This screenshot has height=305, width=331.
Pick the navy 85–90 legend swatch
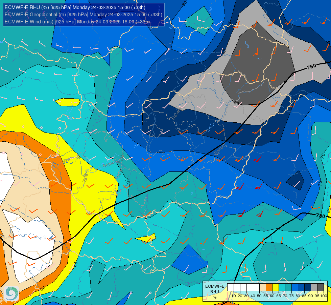pos(308,287)
